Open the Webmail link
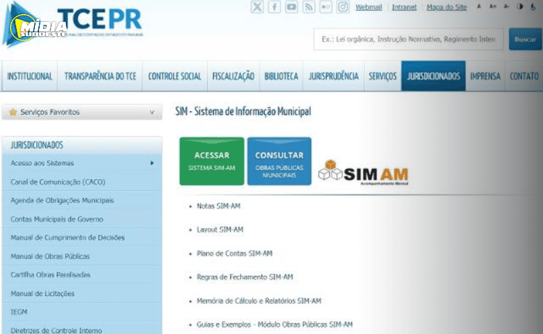Viewport: 543px width, 334px height. pyautogui.click(x=368, y=7)
